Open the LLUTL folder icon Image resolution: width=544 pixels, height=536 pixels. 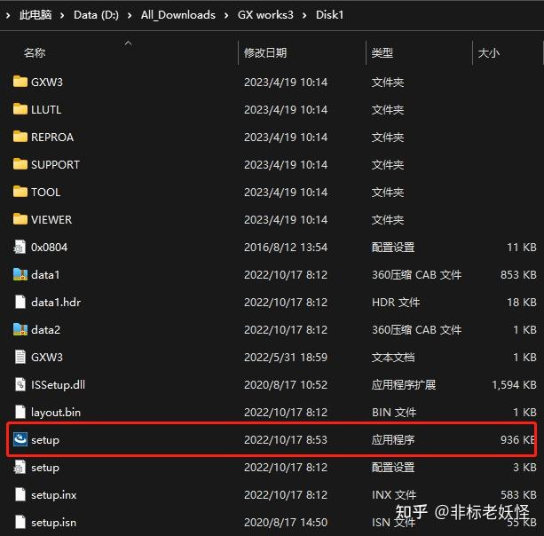20,109
